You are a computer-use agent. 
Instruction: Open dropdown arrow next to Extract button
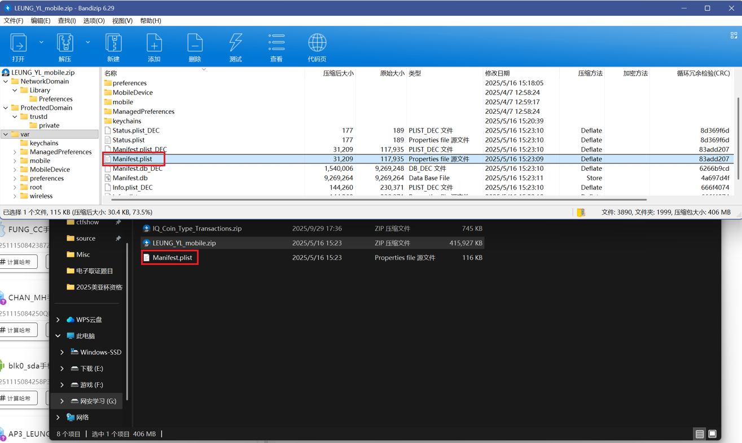click(88, 42)
